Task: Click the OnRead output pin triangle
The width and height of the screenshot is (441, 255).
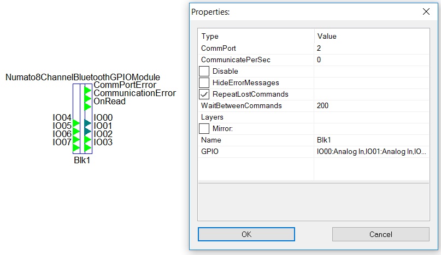Action: 87,107
